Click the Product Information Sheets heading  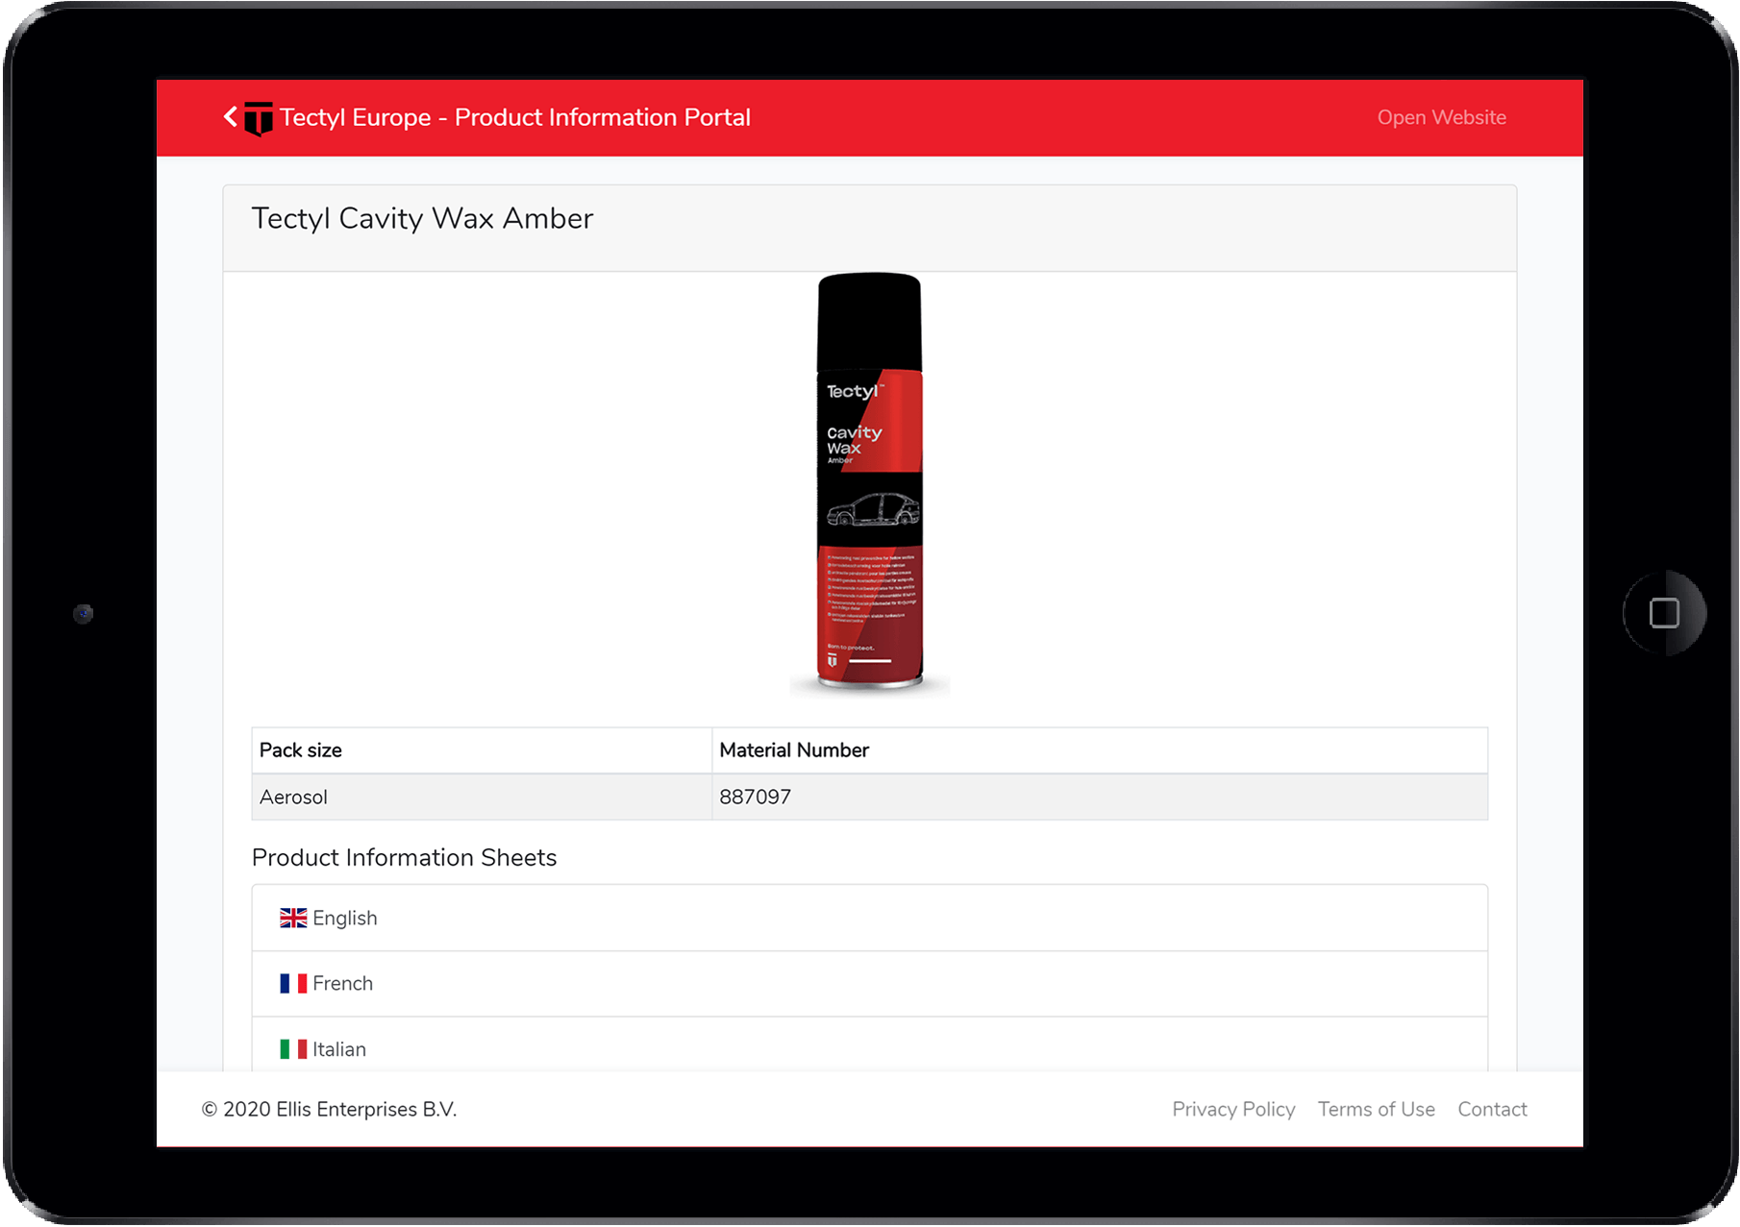point(404,857)
